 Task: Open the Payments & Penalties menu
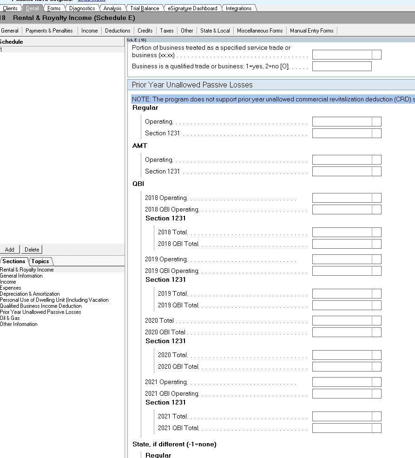(49, 31)
